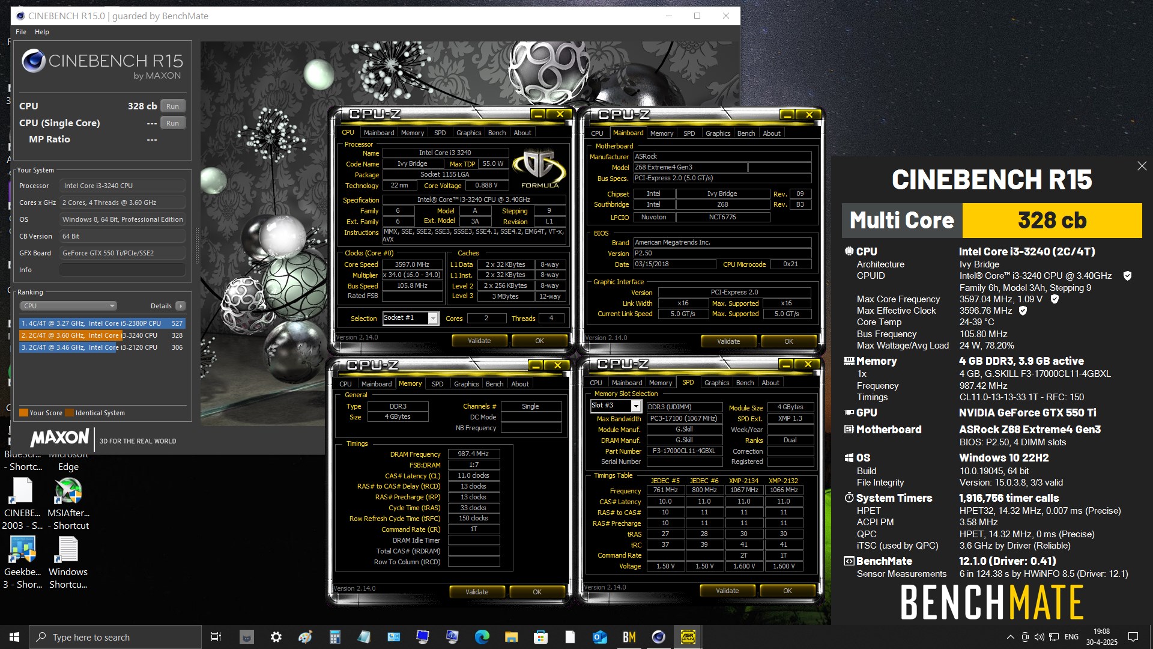
Task: Open the File menu in Cinebench
Action: (x=21, y=32)
